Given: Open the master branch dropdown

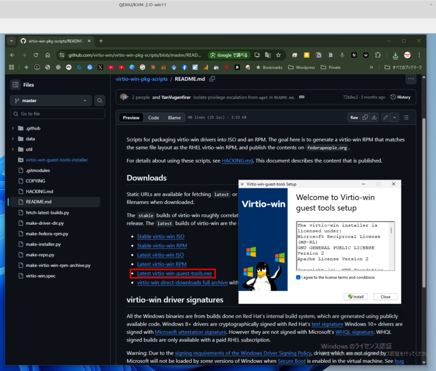Looking at the screenshot, I should point(51,100).
